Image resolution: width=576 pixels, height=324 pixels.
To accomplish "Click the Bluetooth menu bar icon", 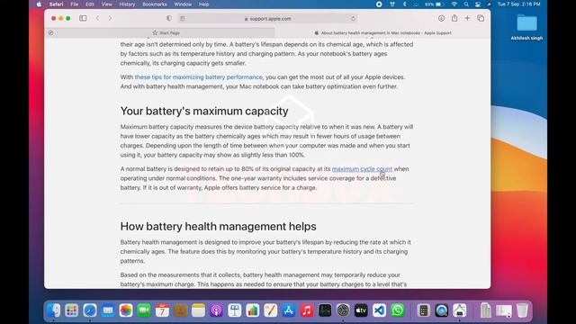I will (x=404, y=4).
